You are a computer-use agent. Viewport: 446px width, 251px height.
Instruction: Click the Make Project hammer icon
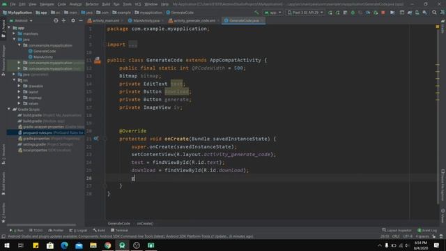click(256, 13)
